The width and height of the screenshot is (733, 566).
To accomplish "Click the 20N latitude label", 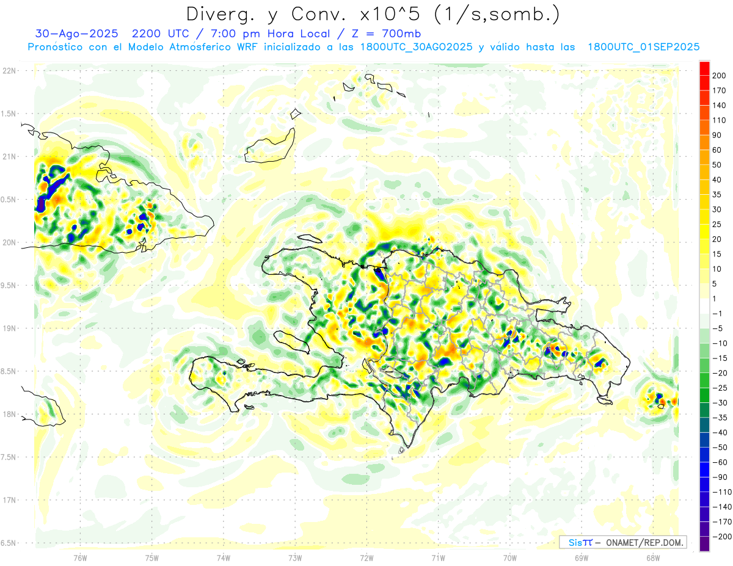I will pyautogui.click(x=9, y=242).
